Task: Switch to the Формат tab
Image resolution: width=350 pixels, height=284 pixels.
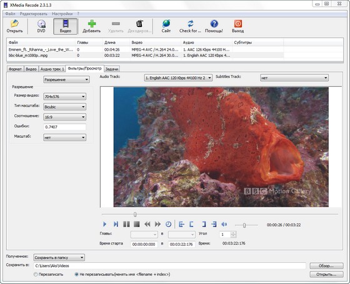Action: point(15,69)
